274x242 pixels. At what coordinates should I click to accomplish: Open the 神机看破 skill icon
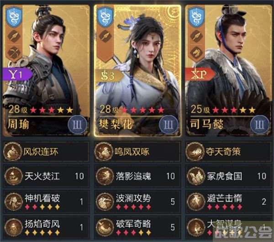[x=14, y=202]
